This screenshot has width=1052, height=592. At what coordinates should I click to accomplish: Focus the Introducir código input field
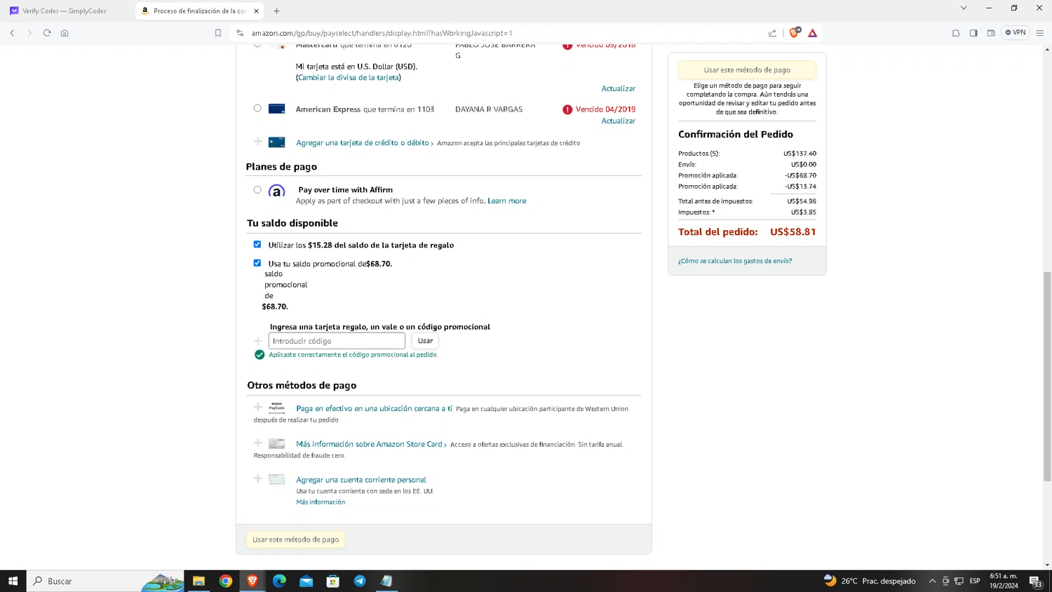(337, 341)
